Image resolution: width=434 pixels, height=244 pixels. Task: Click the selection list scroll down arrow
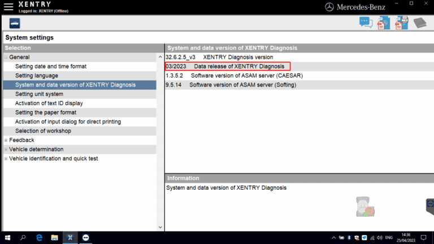[x=160, y=227]
